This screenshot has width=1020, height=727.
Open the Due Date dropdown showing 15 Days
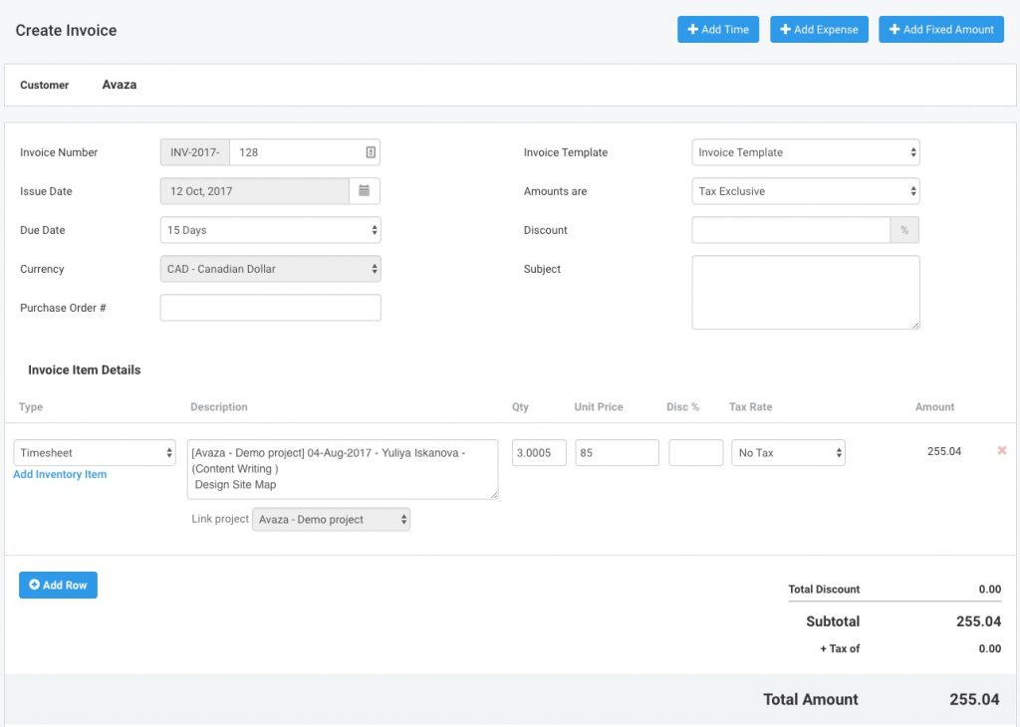click(x=270, y=229)
